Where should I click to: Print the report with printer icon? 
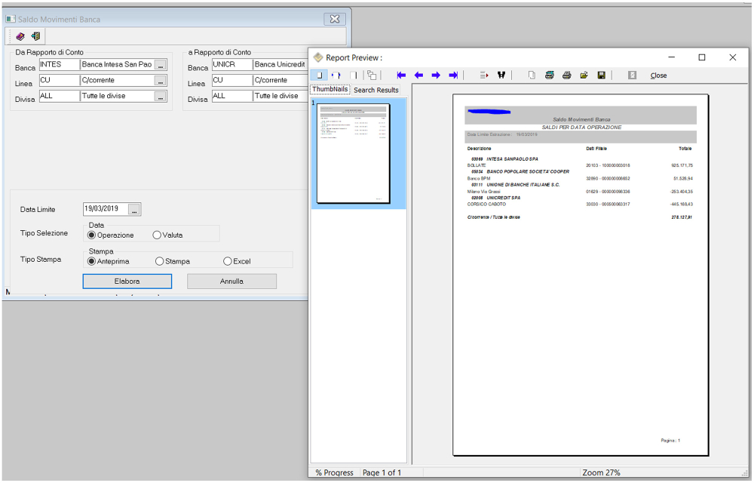click(x=566, y=75)
